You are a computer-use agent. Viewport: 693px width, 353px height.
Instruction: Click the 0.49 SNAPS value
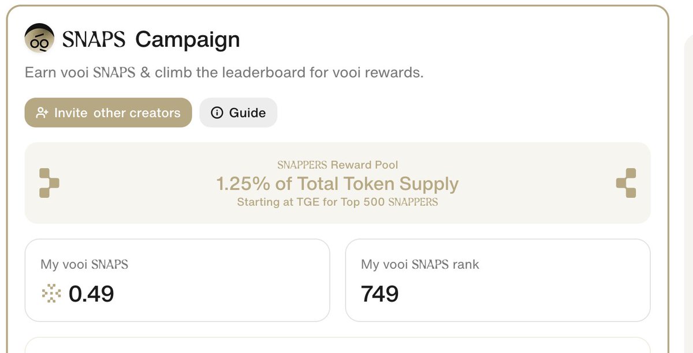click(91, 294)
